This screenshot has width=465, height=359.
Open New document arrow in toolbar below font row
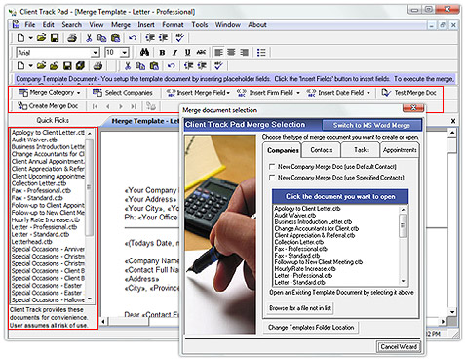(30, 66)
